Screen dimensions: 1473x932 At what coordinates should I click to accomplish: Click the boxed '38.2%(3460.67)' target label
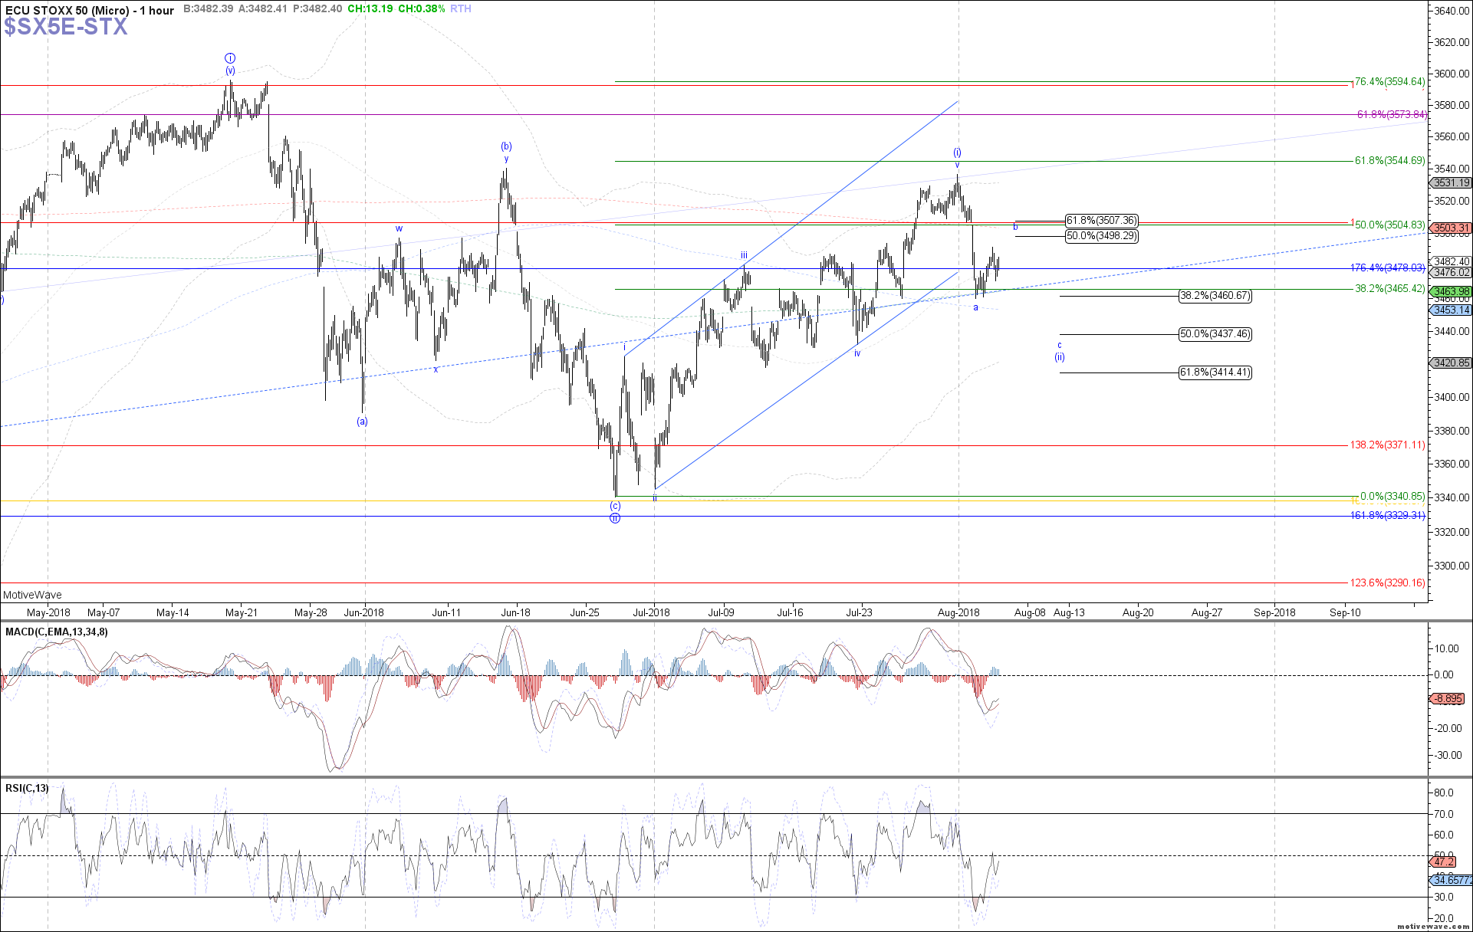coord(1215,296)
